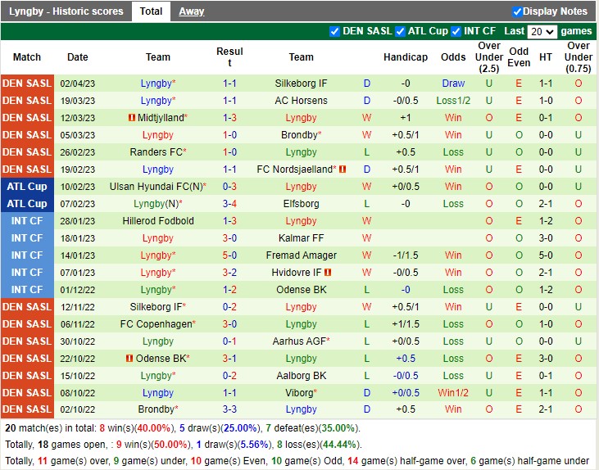This screenshot has height=470, width=599.
Task: Open the AC Horsens team link
Action: [301, 101]
